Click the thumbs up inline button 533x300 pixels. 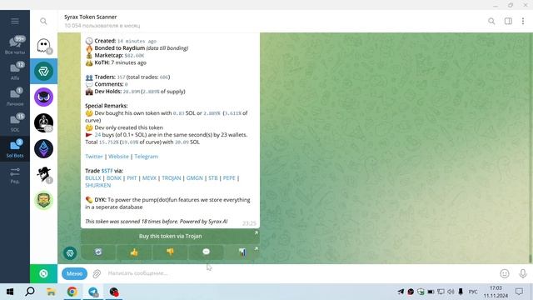(134, 252)
